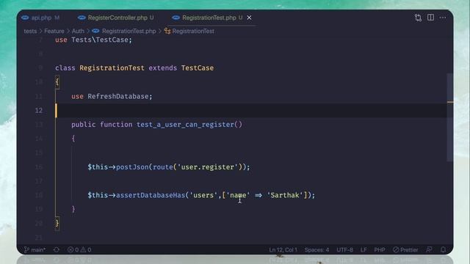Screen dimensions: 470x264
Task: Click RegistrationTest.php breadcrumb item
Action: (124, 31)
